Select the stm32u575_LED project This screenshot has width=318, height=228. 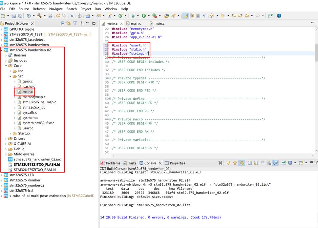tap(19, 175)
